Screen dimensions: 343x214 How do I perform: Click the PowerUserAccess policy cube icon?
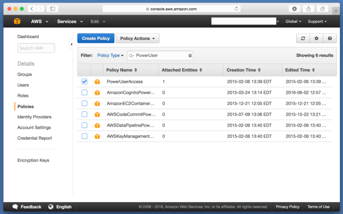[x=97, y=82]
